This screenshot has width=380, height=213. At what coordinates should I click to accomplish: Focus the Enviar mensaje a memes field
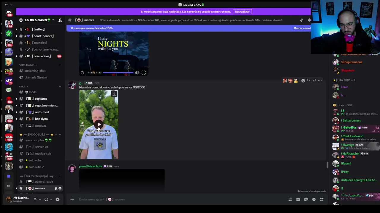pyautogui.click(x=181, y=199)
